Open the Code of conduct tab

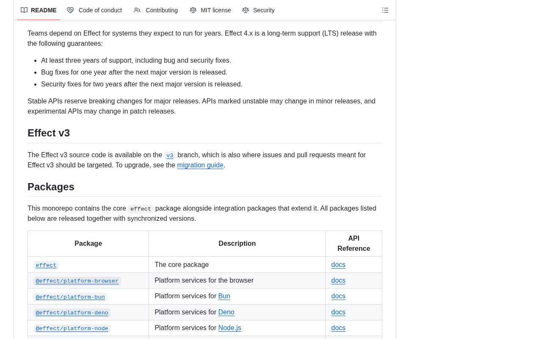(94, 10)
